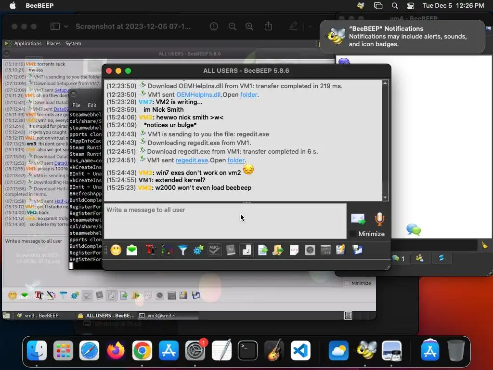The height and width of the screenshot is (370, 493).
Task: Click 'Places' in the Preview screenshot image
Action: (x=53, y=43)
